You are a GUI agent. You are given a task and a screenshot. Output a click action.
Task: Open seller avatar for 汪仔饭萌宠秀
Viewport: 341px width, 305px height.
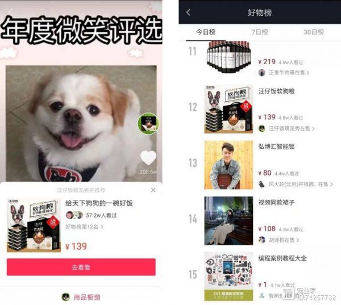(x=262, y=128)
